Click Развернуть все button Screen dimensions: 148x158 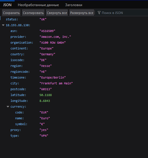[x=82, y=13]
